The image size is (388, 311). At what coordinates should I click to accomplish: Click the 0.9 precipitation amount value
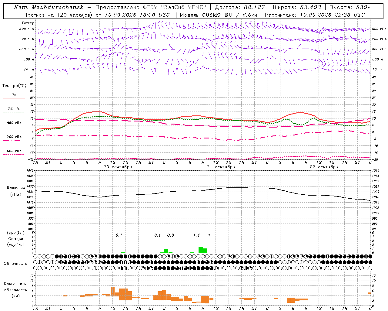pyautogui.click(x=171, y=235)
